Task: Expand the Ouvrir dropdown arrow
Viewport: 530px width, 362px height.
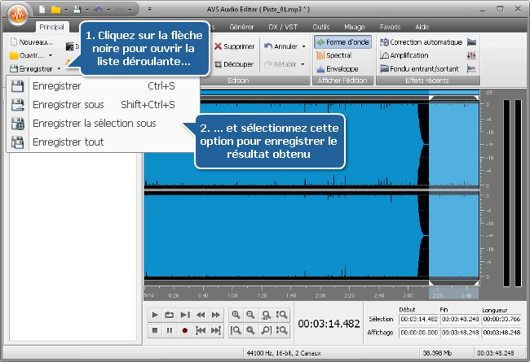Action: (x=51, y=55)
